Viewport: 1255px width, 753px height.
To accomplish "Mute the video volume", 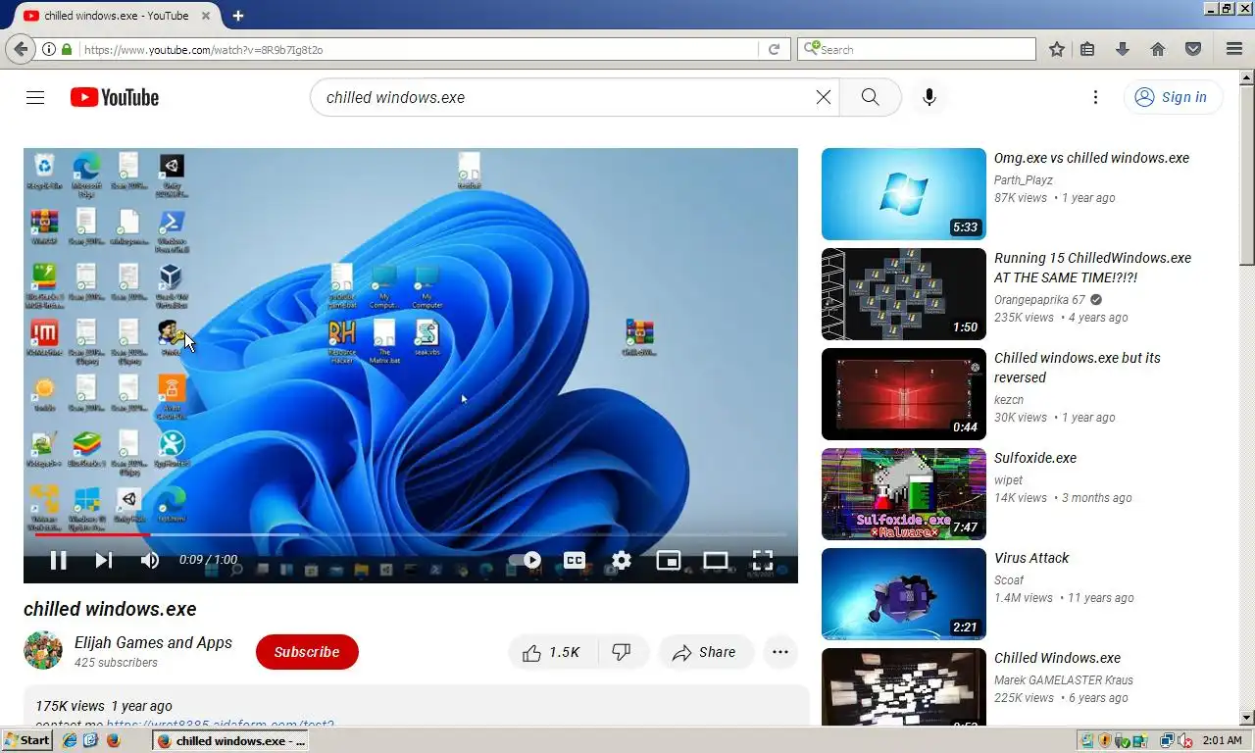I will [149, 560].
